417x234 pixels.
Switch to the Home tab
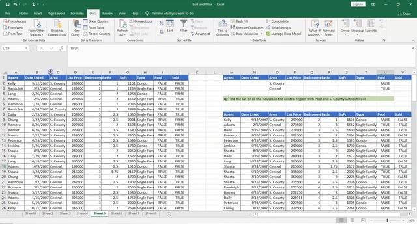23,13
